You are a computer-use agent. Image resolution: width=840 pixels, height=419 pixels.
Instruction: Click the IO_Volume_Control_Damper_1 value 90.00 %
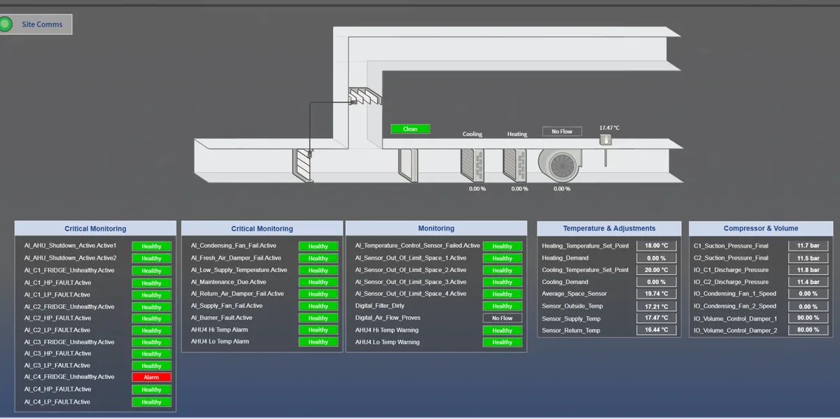click(x=808, y=318)
